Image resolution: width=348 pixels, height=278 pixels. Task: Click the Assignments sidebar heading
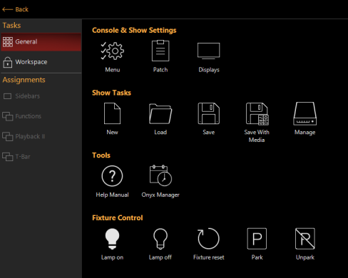click(24, 80)
